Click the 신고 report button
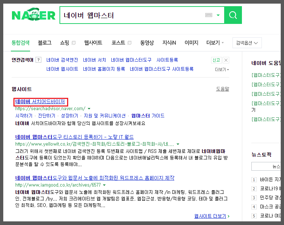This screenshot has width=284, height=225. 216,60
